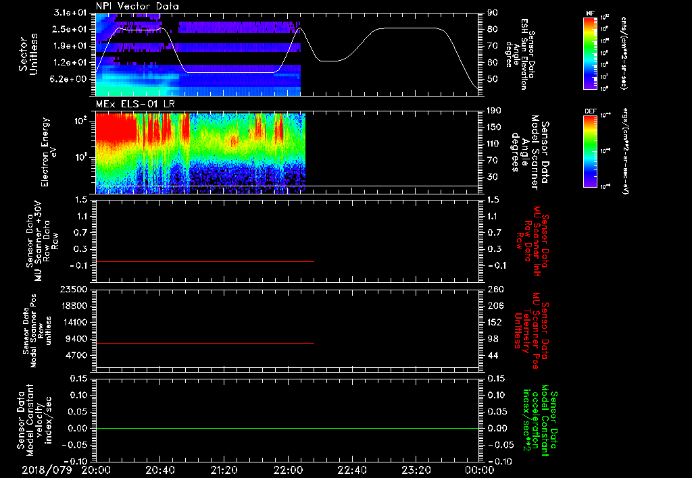
Task: Click the 190 scanner angle tick label
Action: pos(495,111)
